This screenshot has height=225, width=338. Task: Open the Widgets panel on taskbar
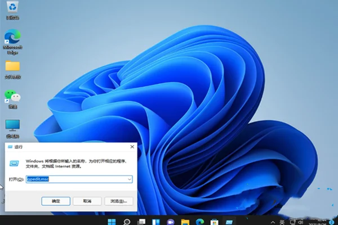pyautogui.click(x=156, y=222)
